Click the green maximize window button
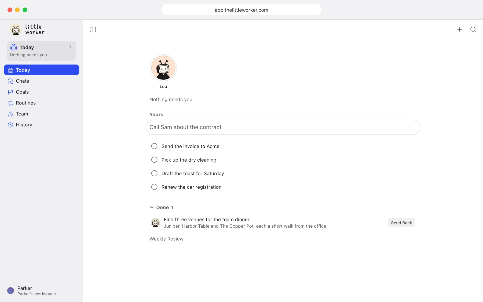The width and height of the screenshot is (483, 302). pos(25,10)
